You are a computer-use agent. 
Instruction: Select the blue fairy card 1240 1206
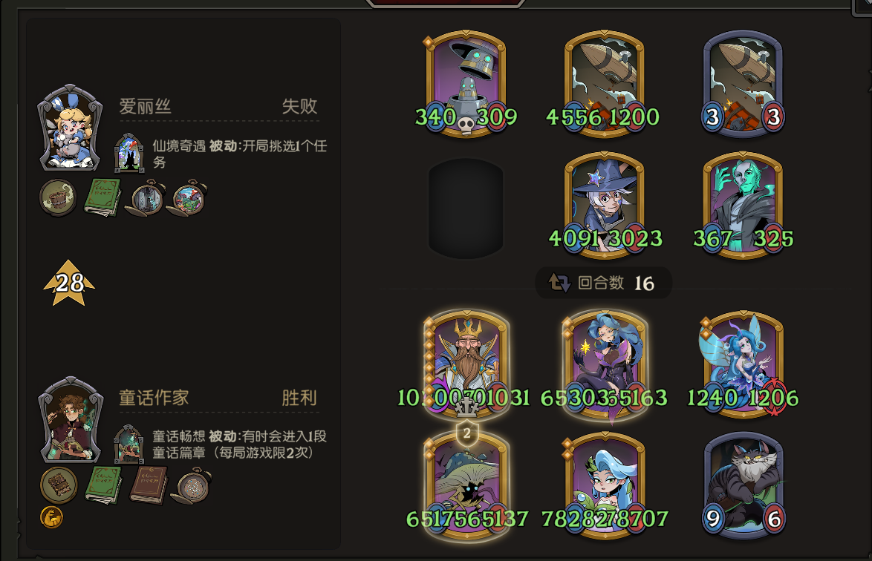point(743,364)
